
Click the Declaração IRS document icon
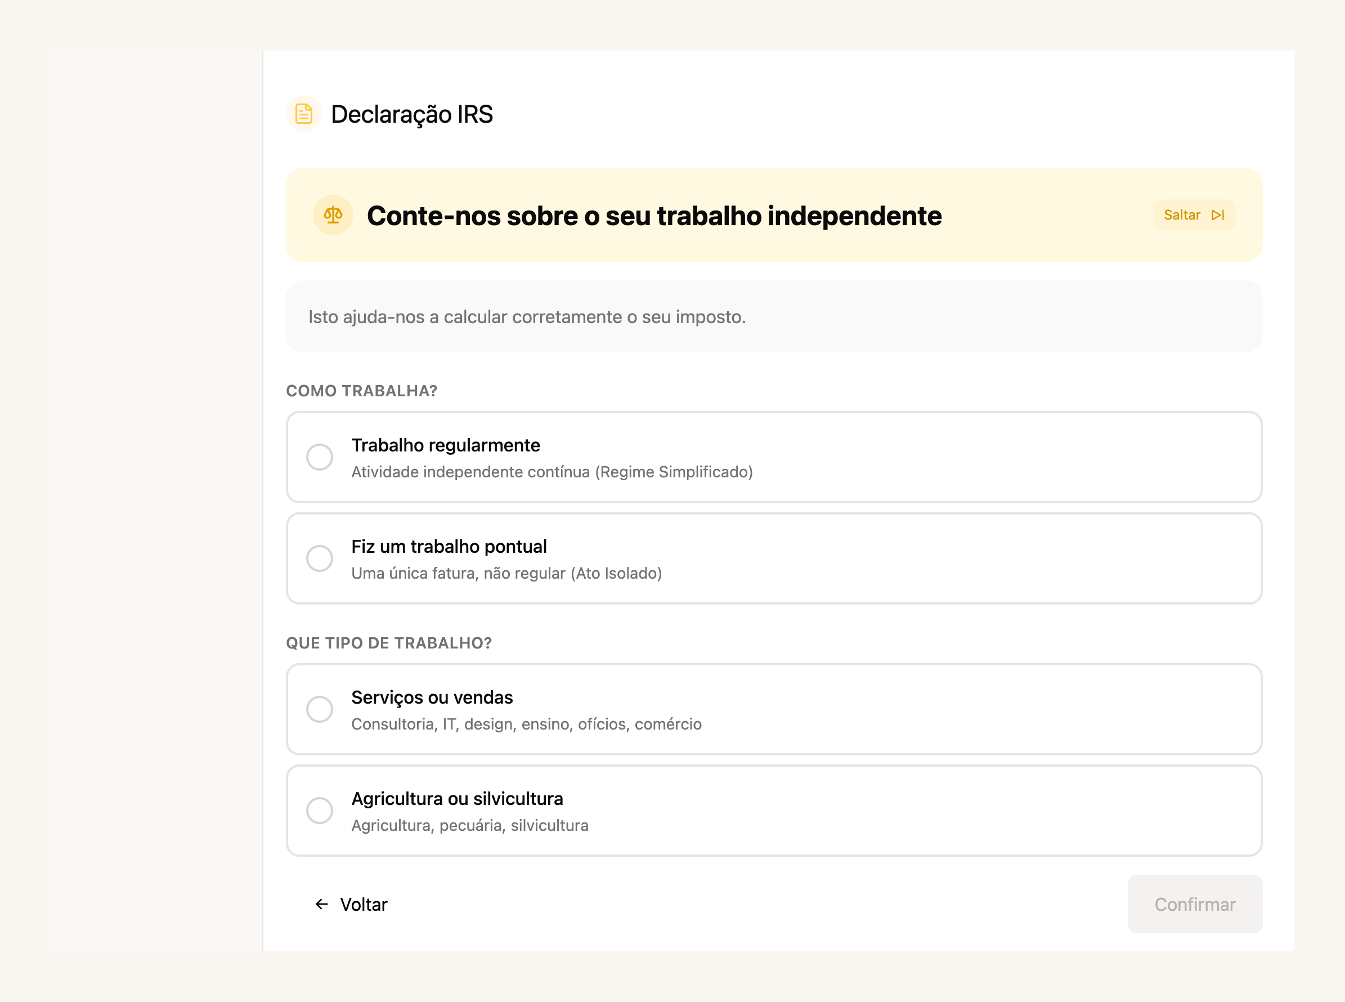[303, 114]
